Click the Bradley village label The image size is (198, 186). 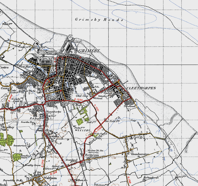coord(8,127)
